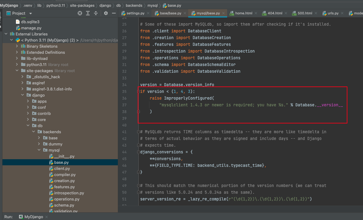Click django in the breadcrumb path

105,5
